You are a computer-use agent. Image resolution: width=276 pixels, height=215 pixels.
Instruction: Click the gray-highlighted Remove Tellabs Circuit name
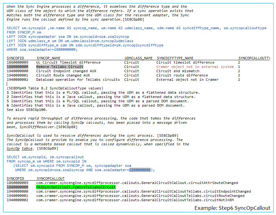(59, 67)
